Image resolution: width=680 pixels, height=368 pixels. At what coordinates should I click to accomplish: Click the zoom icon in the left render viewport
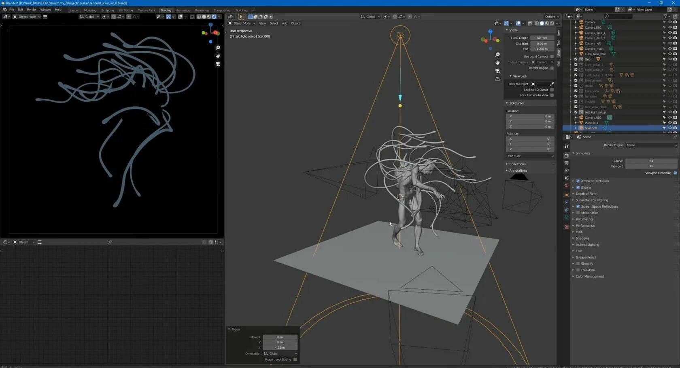pos(218,48)
